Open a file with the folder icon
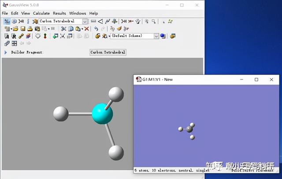282x179 pixels. click(x=15, y=29)
